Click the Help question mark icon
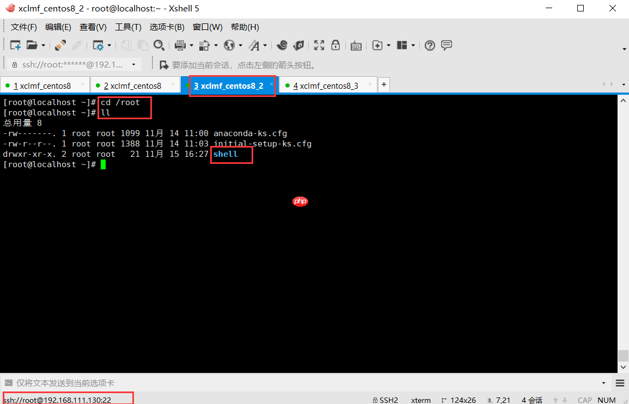This screenshot has width=629, height=404. click(x=430, y=45)
